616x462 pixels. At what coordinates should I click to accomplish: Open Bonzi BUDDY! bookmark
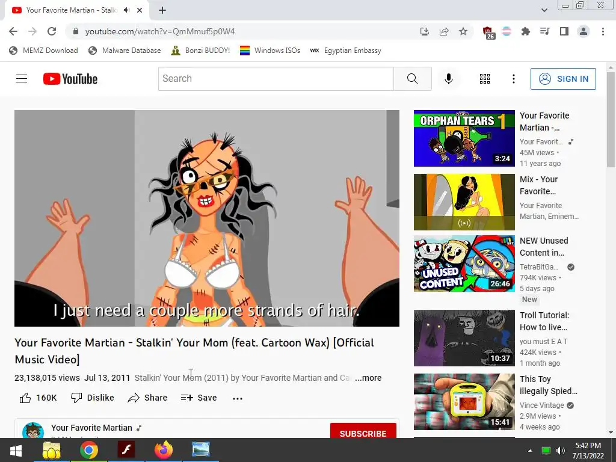click(x=200, y=51)
